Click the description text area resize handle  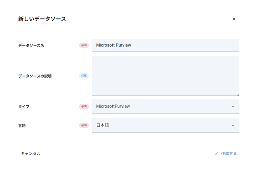[238, 94]
